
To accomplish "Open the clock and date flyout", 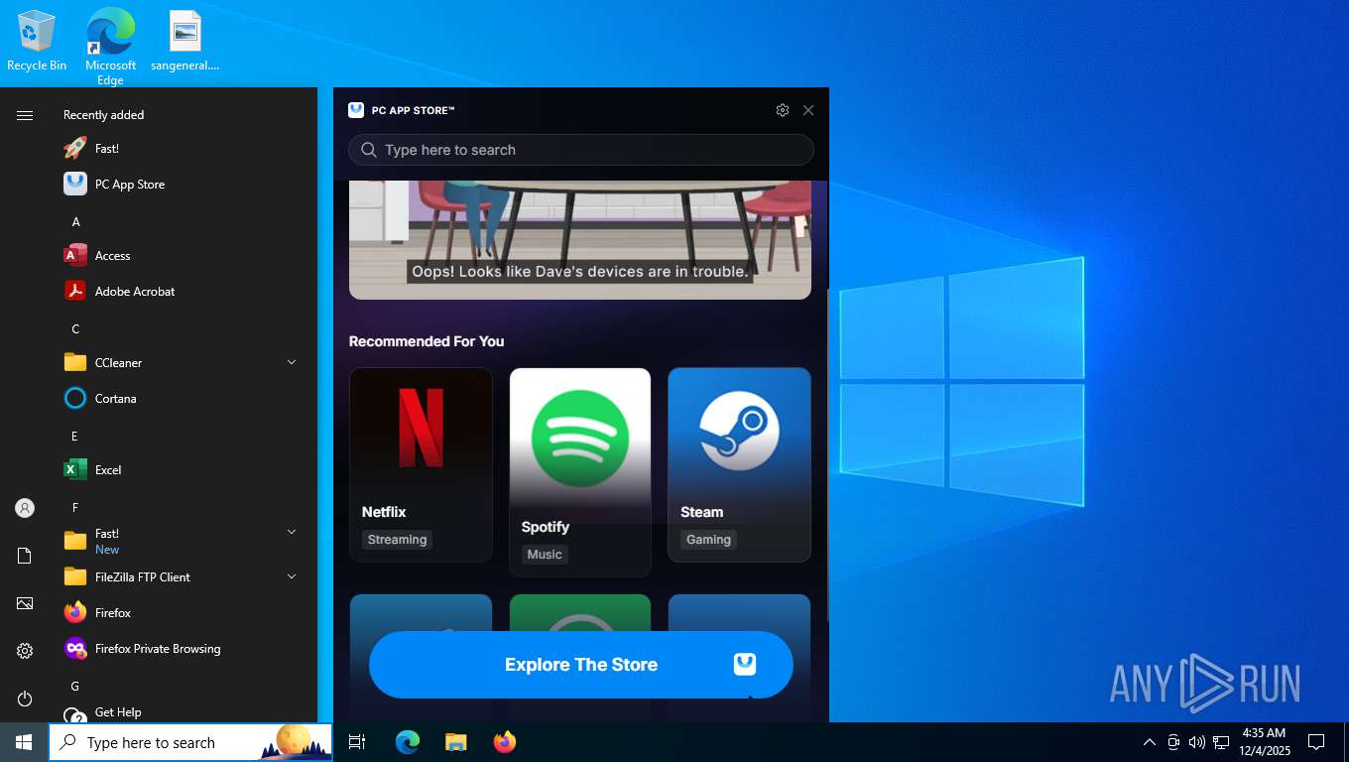I will [1264, 742].
